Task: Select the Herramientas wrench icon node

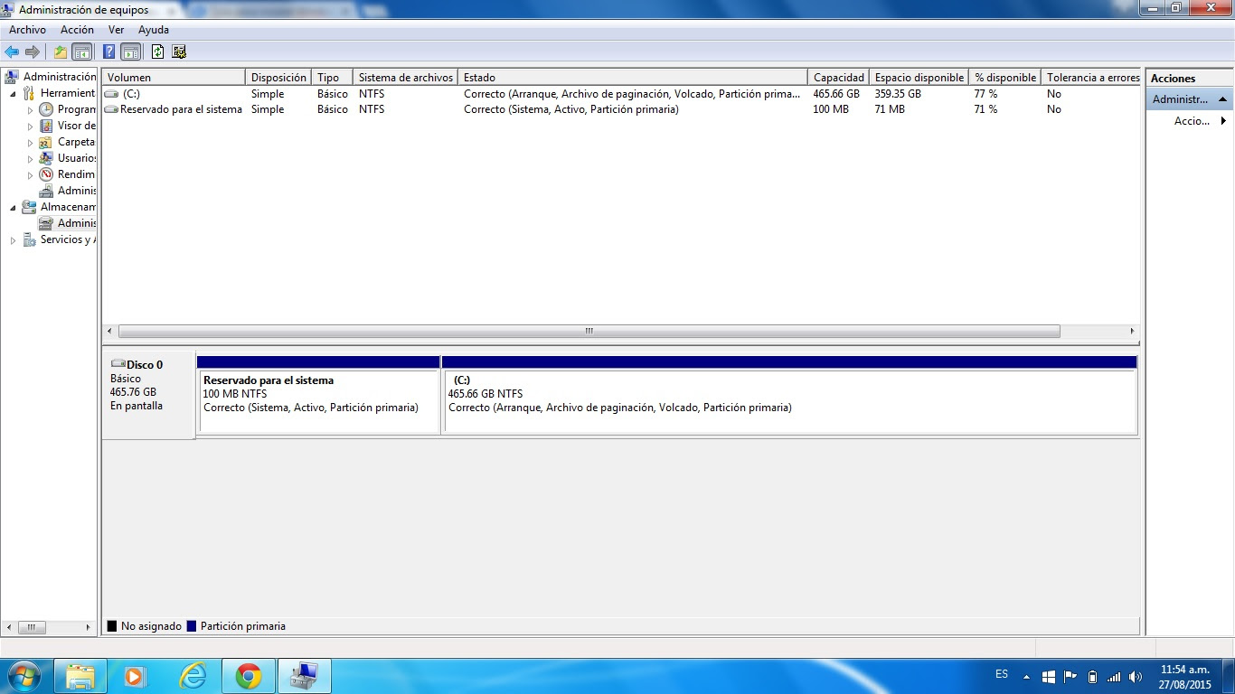Action: (29, 93)
